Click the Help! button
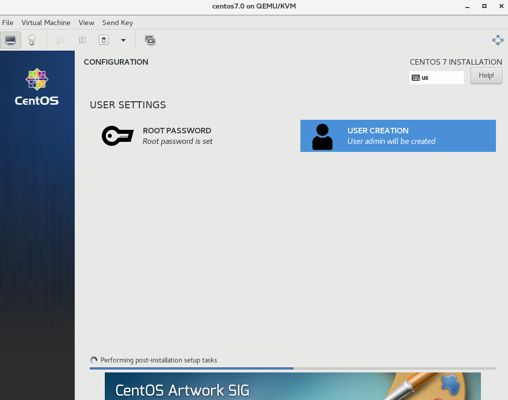Screen dimensions: 508x400 486,76
